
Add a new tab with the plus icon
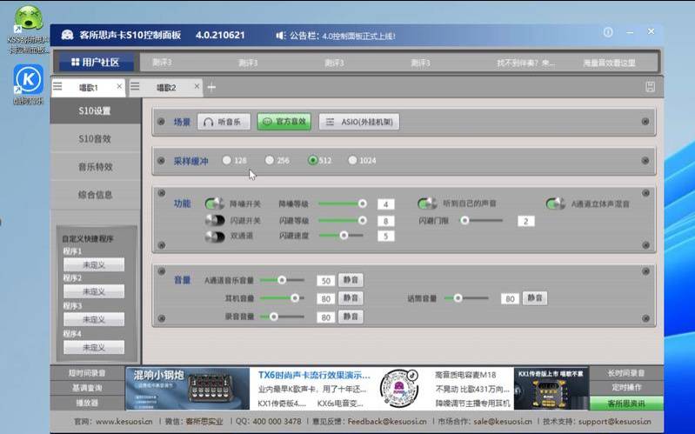click(x=211, y=87)
